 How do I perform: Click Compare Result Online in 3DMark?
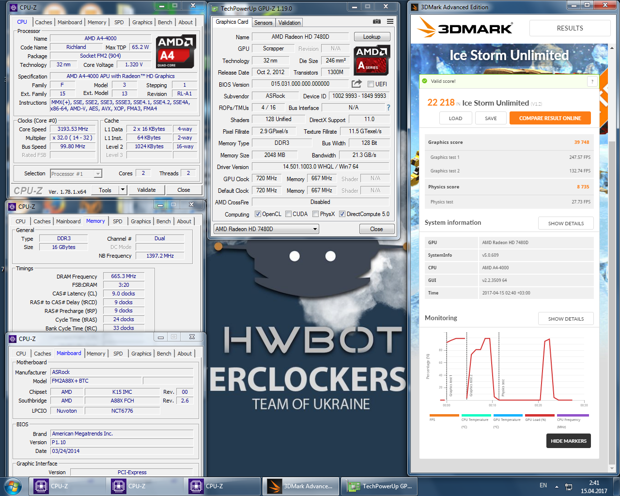point(550,118)
